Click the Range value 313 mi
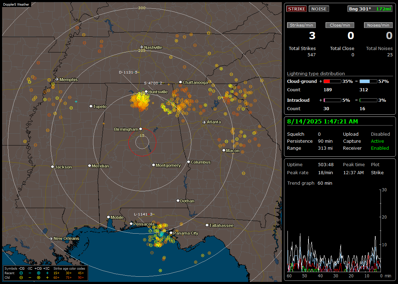Image resolution: width=398 pixels, height=284 pixels. click(x=325, y=148)
